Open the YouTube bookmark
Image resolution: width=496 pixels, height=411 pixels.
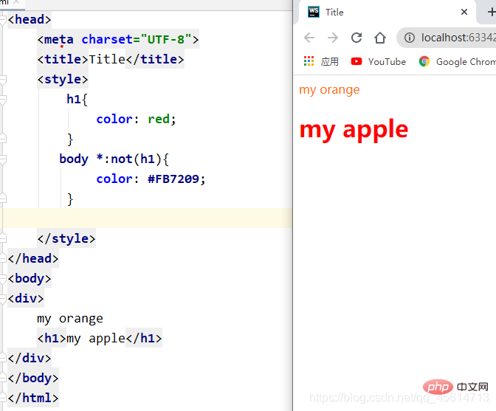[x=379, y=61]
